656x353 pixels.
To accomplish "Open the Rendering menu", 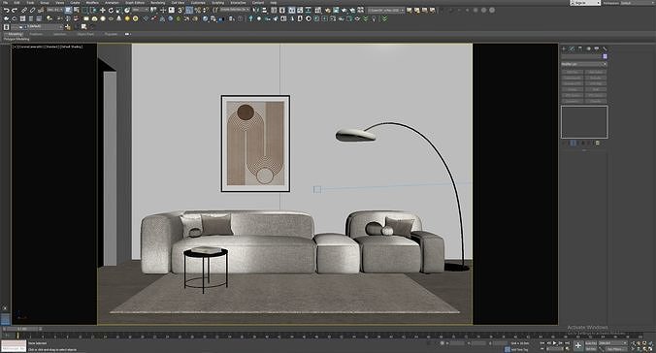I will tap(158, 3).
